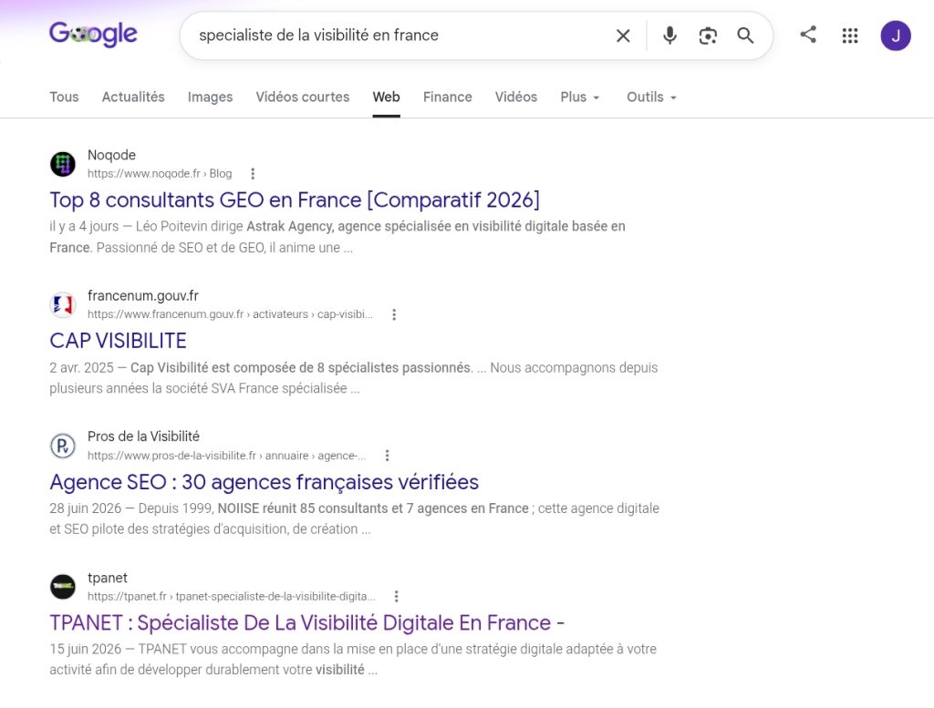This screenshot has width=934, height=708.
Task: Open Agence SEO : 30 agences françaises vérifiées
Action: point(264,482)
